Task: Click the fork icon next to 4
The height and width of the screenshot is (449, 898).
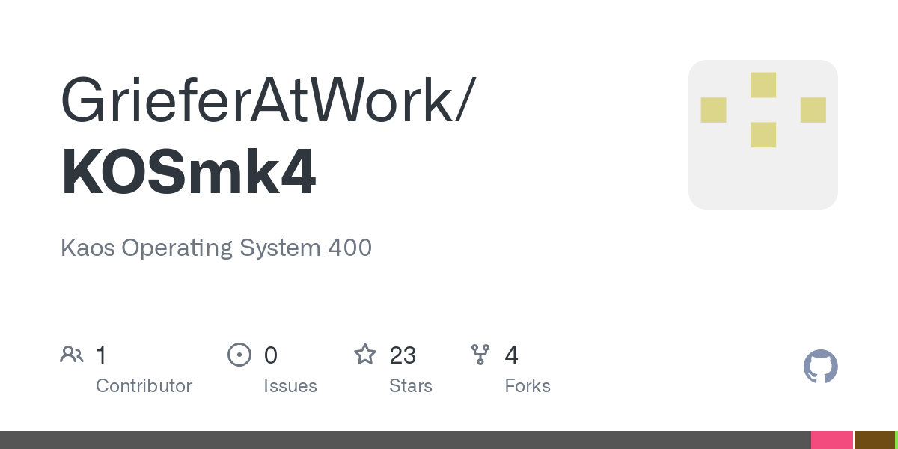Action: click(480, 354)
